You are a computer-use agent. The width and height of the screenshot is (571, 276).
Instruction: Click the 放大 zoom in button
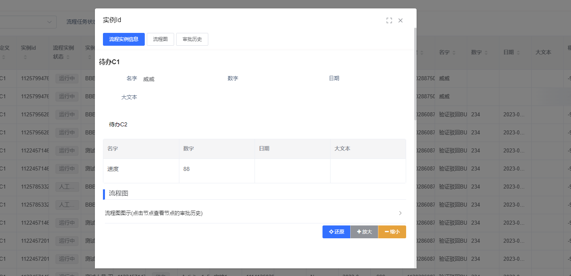(x=364, y=232)
